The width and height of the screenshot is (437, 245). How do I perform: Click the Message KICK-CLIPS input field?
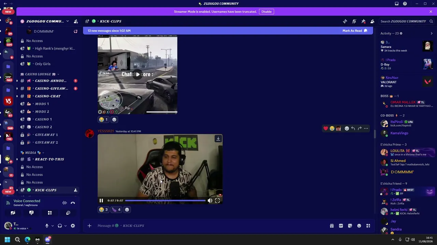tap(210, 226)
